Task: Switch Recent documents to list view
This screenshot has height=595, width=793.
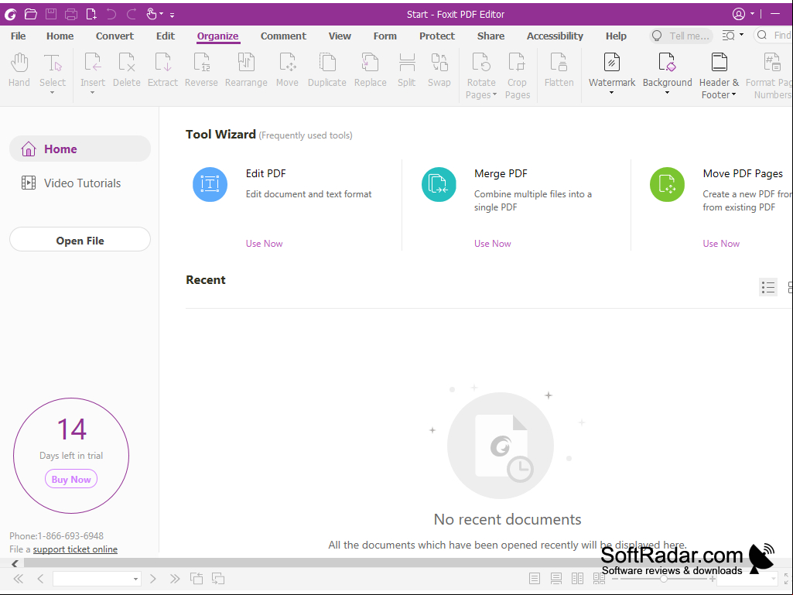Action: (767, 287)
